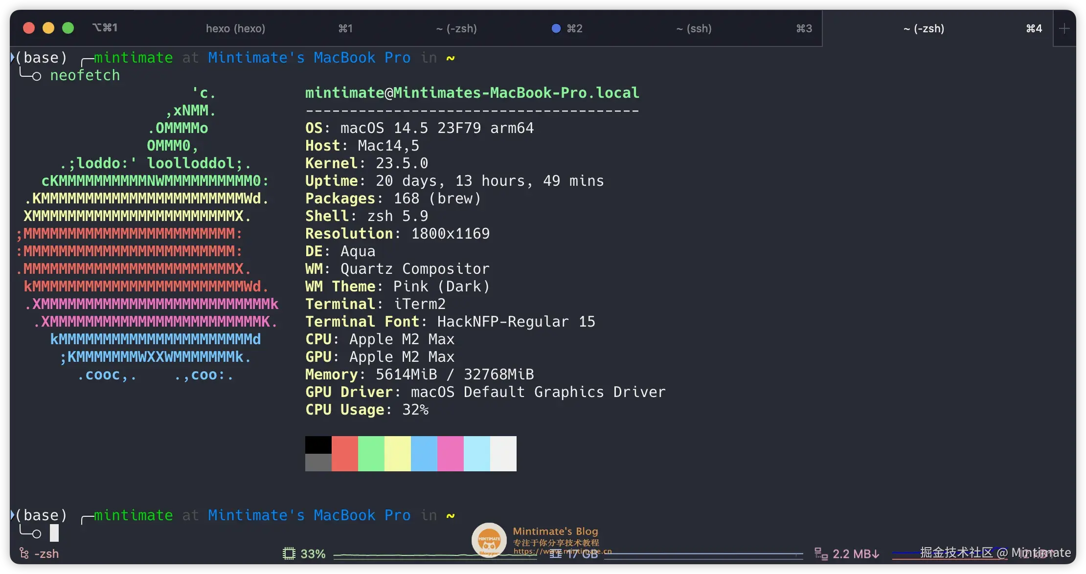Click the mintimate.cn blog URL
The height and width of the screenshot is (574, 1086).
coord(563,551)
